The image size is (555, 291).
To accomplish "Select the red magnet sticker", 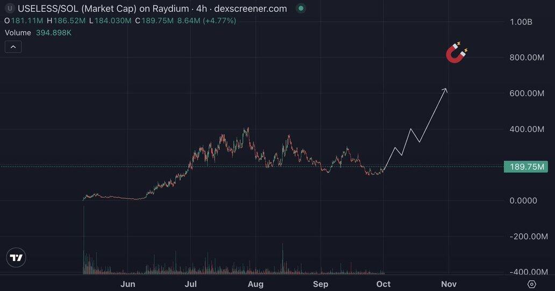I will coord(457,52).
